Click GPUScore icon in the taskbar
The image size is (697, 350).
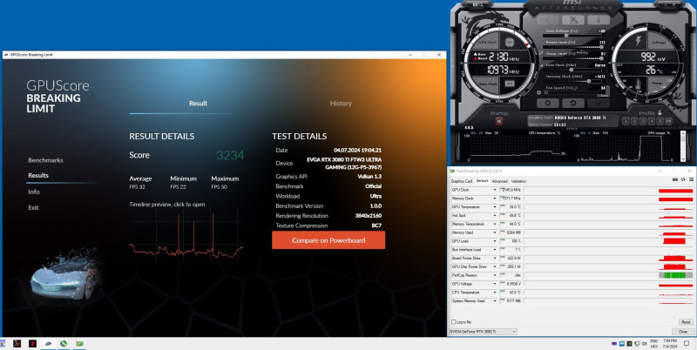(x=48, y=344)
